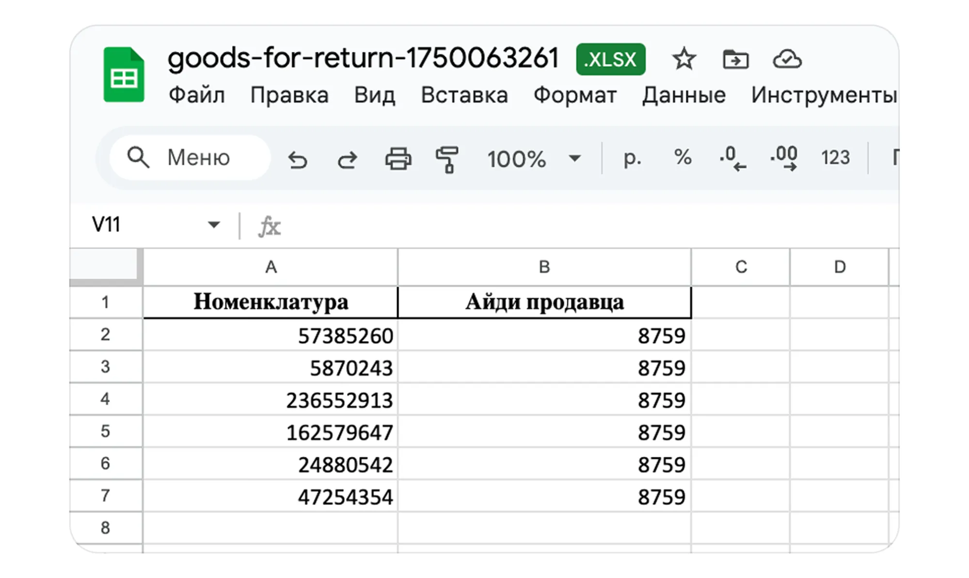The width and height of the screenshot is (969, 578).
Task: Format as currency with р. button
Action: tap(632, 158)
